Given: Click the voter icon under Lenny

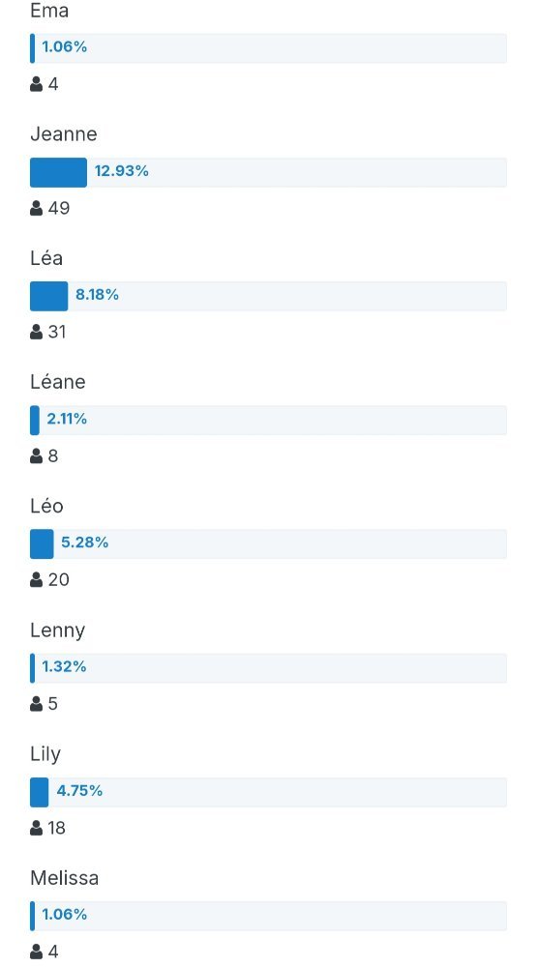Looking at the screenshot, I should click(x=37, y=704).
